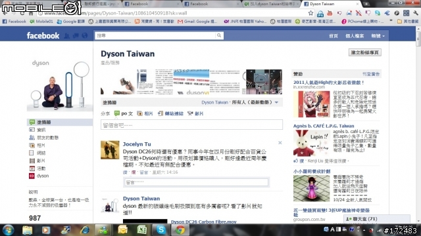
Task: Open Windows Explorer from taskbar
Action: (27, 230)
